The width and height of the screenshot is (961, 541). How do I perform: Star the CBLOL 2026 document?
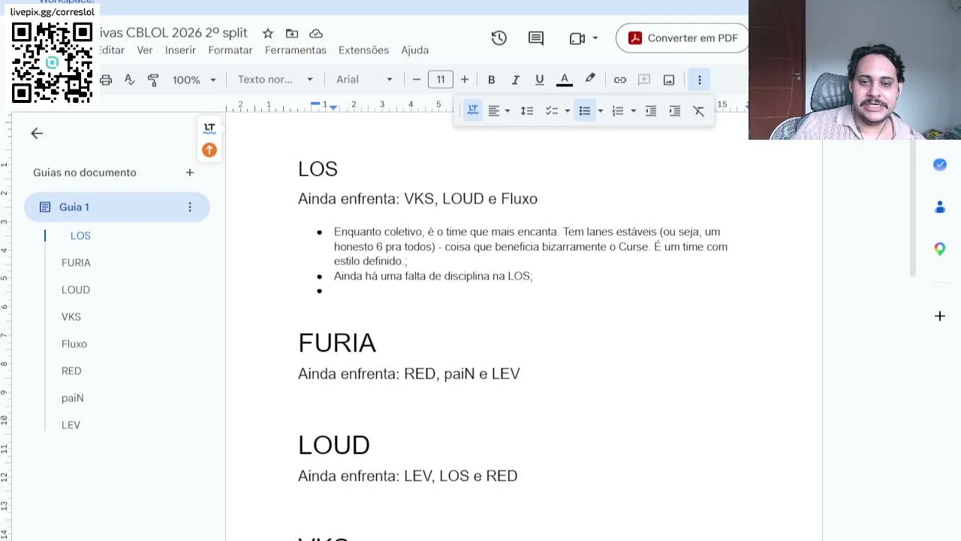coord(268,34)
